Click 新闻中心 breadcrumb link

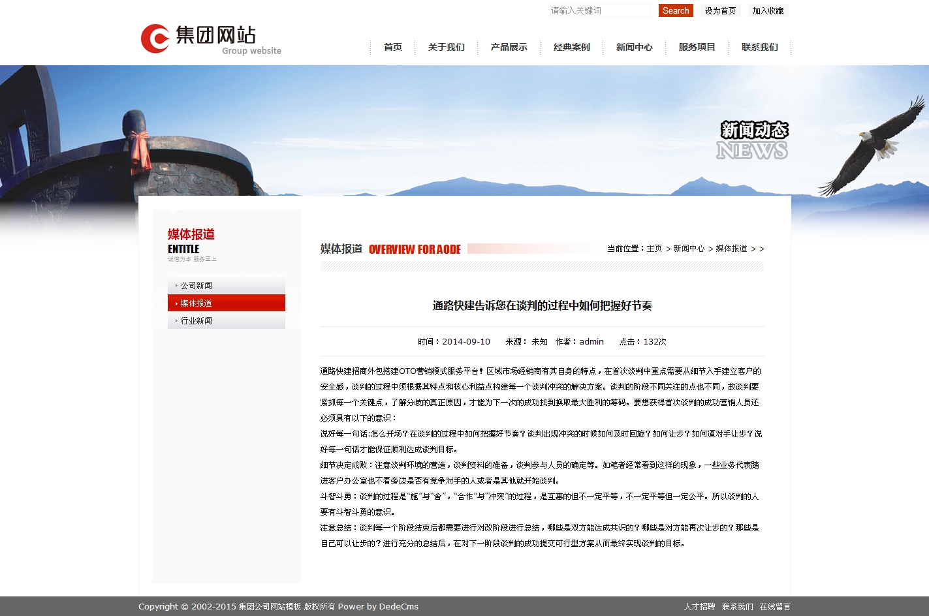(689, 249)
